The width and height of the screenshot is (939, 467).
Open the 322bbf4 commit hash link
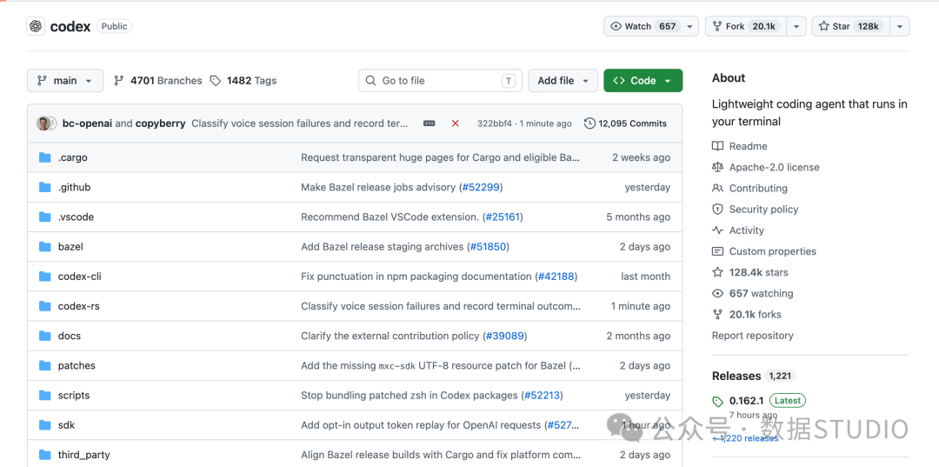494,123
